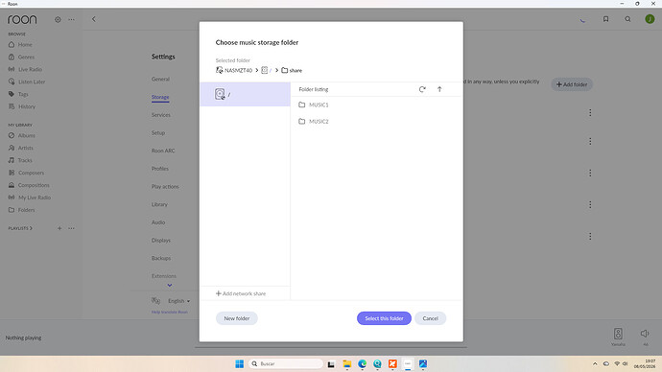Switch to Services settings tab

161,115
